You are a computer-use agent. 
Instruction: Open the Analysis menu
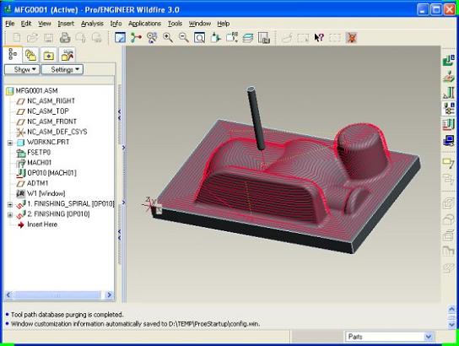point(92,24)
